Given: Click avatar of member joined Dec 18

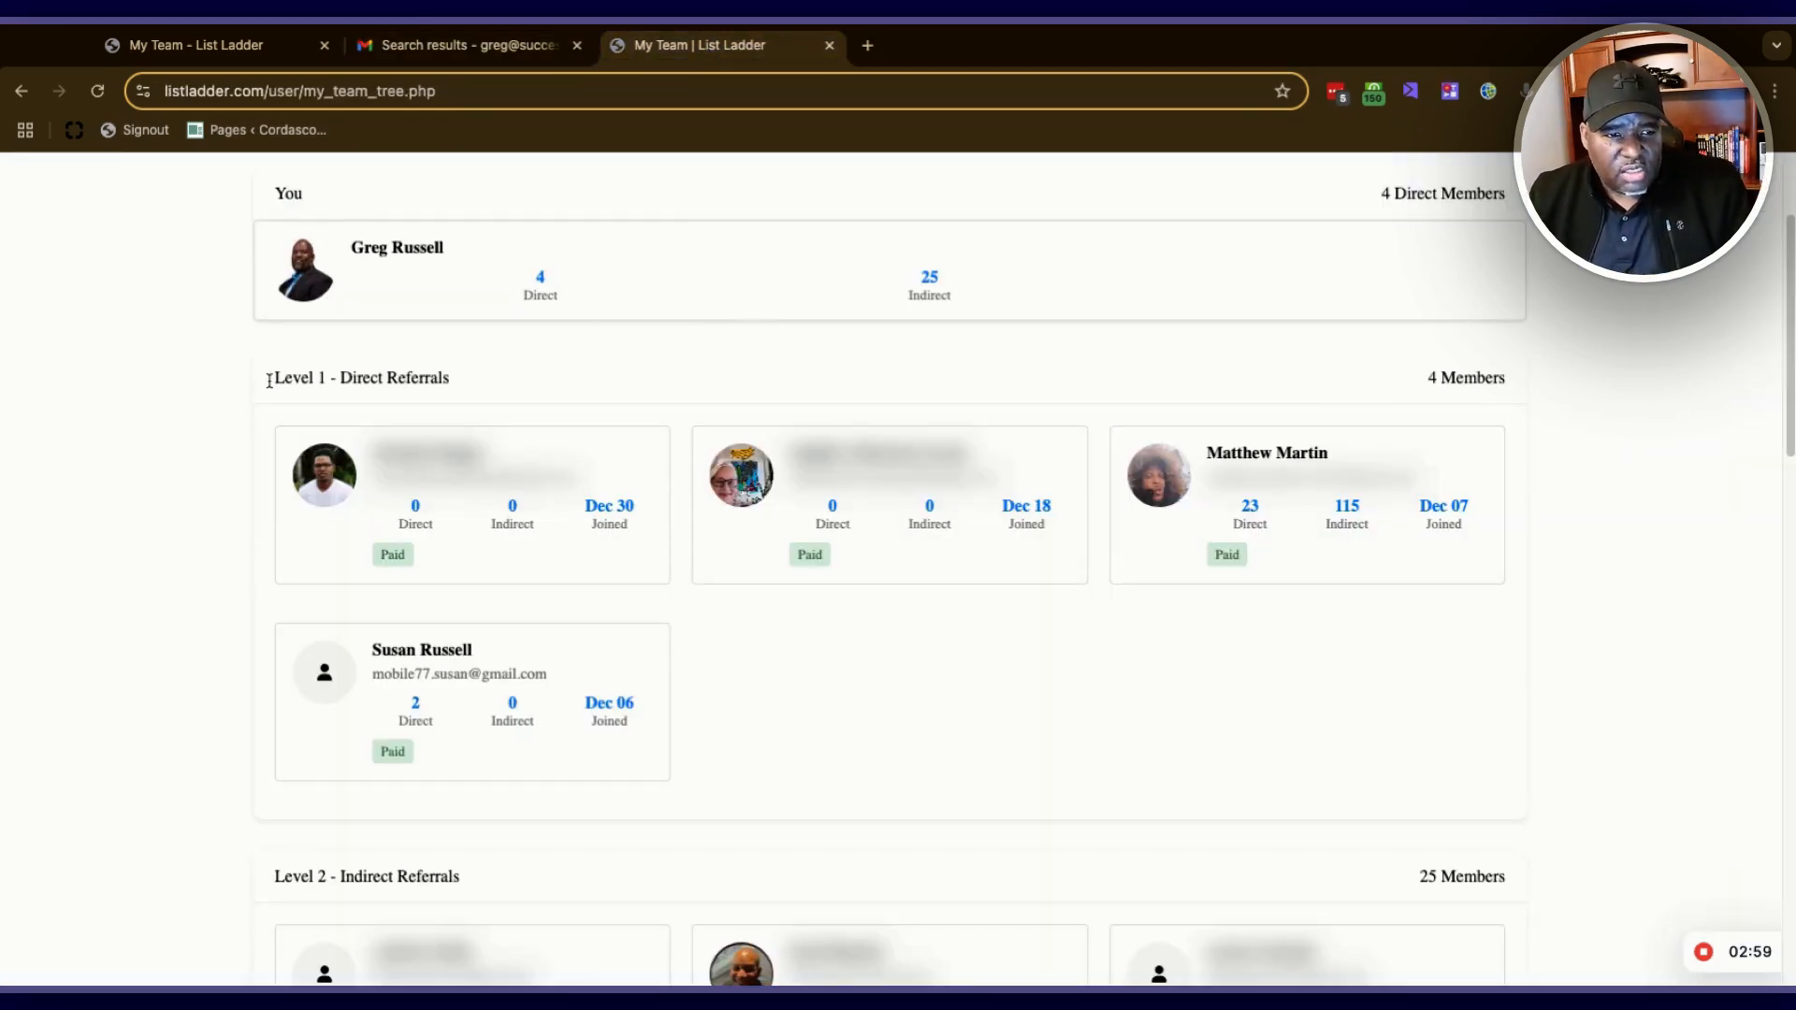Looking at the screenshot, I should pyautogui.click(x=742, y=474).
